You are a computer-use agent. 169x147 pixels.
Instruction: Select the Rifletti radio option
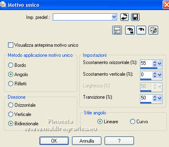point(10,83)
